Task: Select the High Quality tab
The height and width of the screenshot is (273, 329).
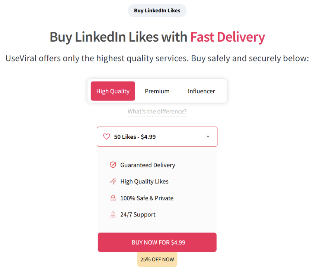Action: pyautogui.click(x=113, y=91)
